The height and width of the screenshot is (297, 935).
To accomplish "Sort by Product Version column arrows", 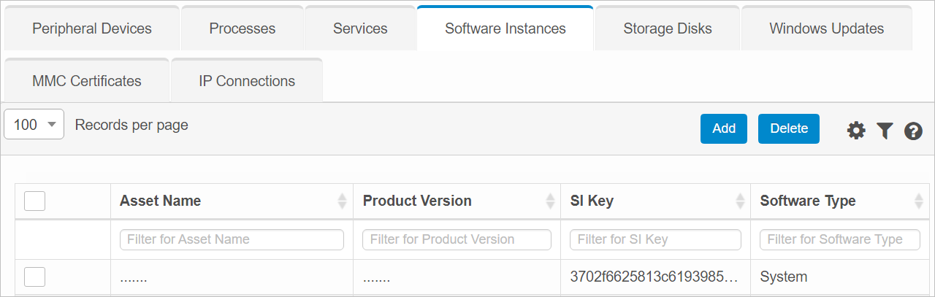I will coord(552,201).
